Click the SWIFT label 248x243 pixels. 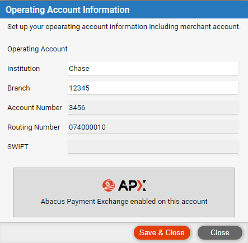pos(18,147)
